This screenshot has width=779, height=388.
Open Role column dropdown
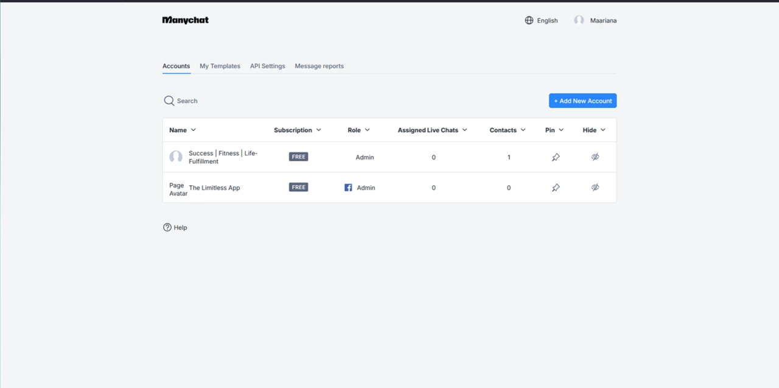point(368,130)
